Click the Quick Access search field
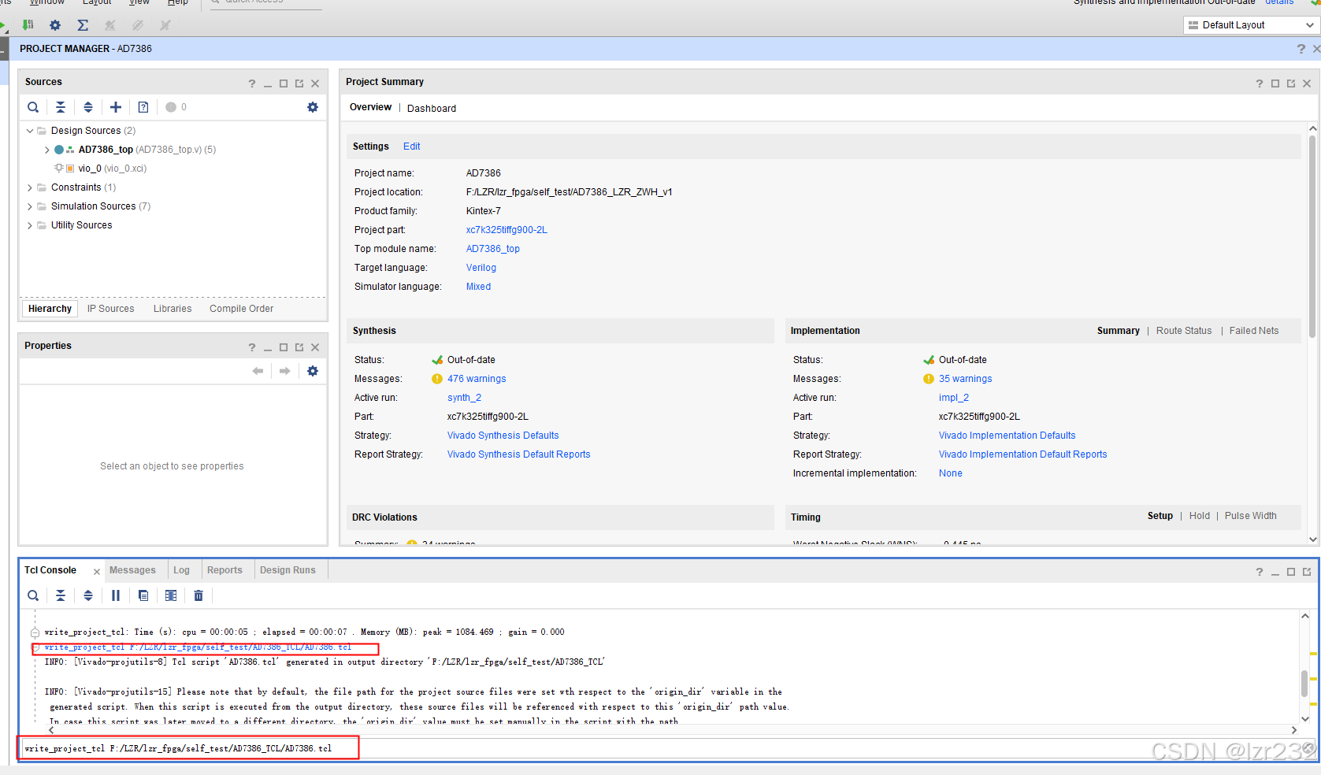This screenshot has height=775, width=1321. coord(265,3)
